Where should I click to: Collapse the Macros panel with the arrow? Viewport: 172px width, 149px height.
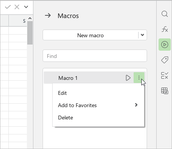[x=48, y=16]
